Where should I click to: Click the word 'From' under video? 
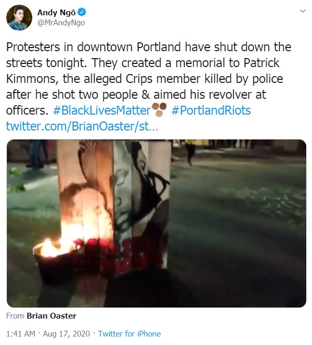click(15, 316)
